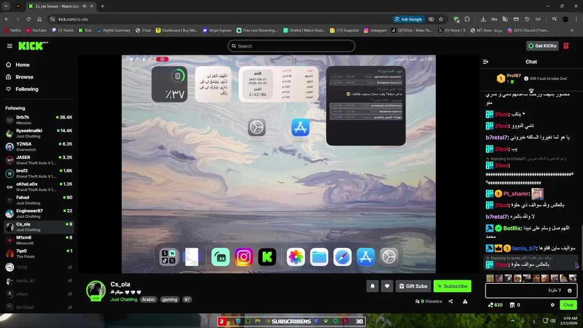The image size is (583, 328).
Task: Open ilyaselmaliki channel in Following list
Action: [39, 133]
